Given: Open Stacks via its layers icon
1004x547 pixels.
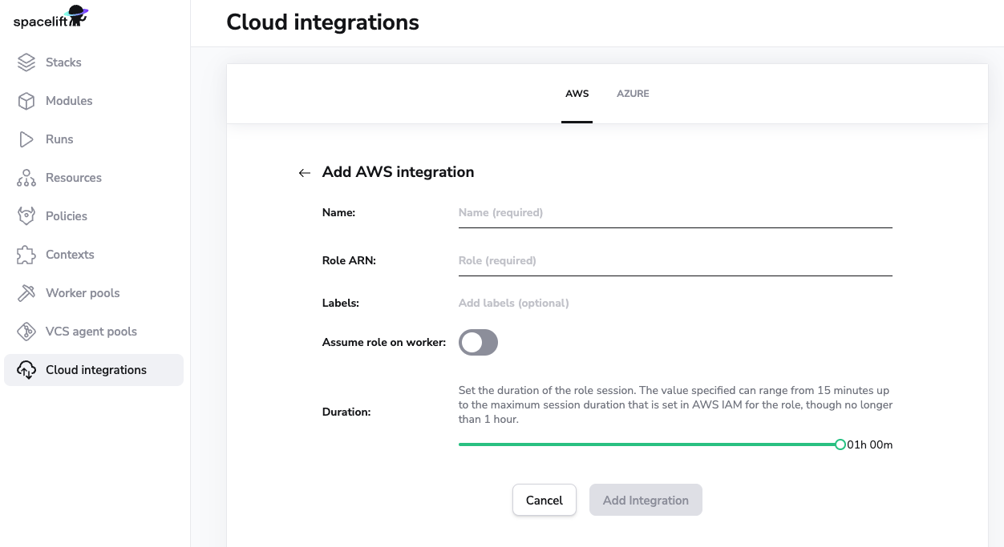Looking at the screenshot, I should click(26, 62).
